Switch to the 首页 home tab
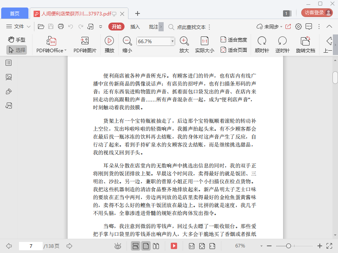Viewport: 338px width, 253px height. pos(15,13)
